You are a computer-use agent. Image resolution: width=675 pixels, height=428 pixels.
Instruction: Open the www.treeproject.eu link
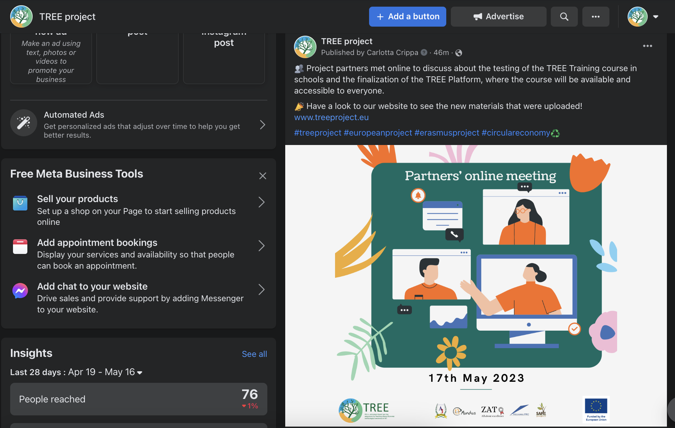tap(331, 117)
